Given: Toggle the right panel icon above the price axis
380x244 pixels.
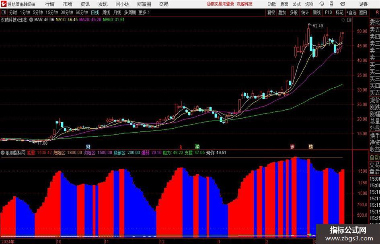Looking at the screenshot, I should pos(349,20).
